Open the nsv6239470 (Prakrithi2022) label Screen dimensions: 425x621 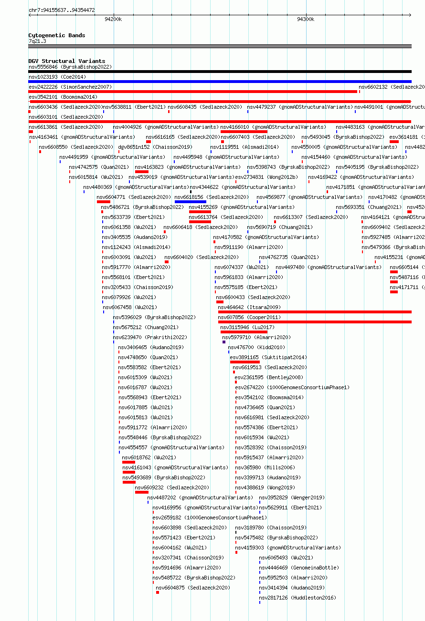[x=150, y=337]
